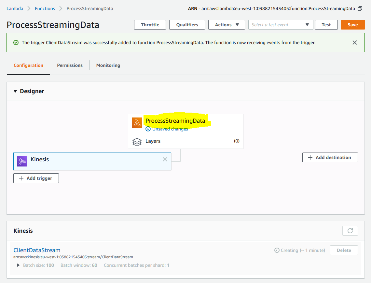Collapse the Designer section
This screenshot has height=283, width=371.
click(15, 91)
